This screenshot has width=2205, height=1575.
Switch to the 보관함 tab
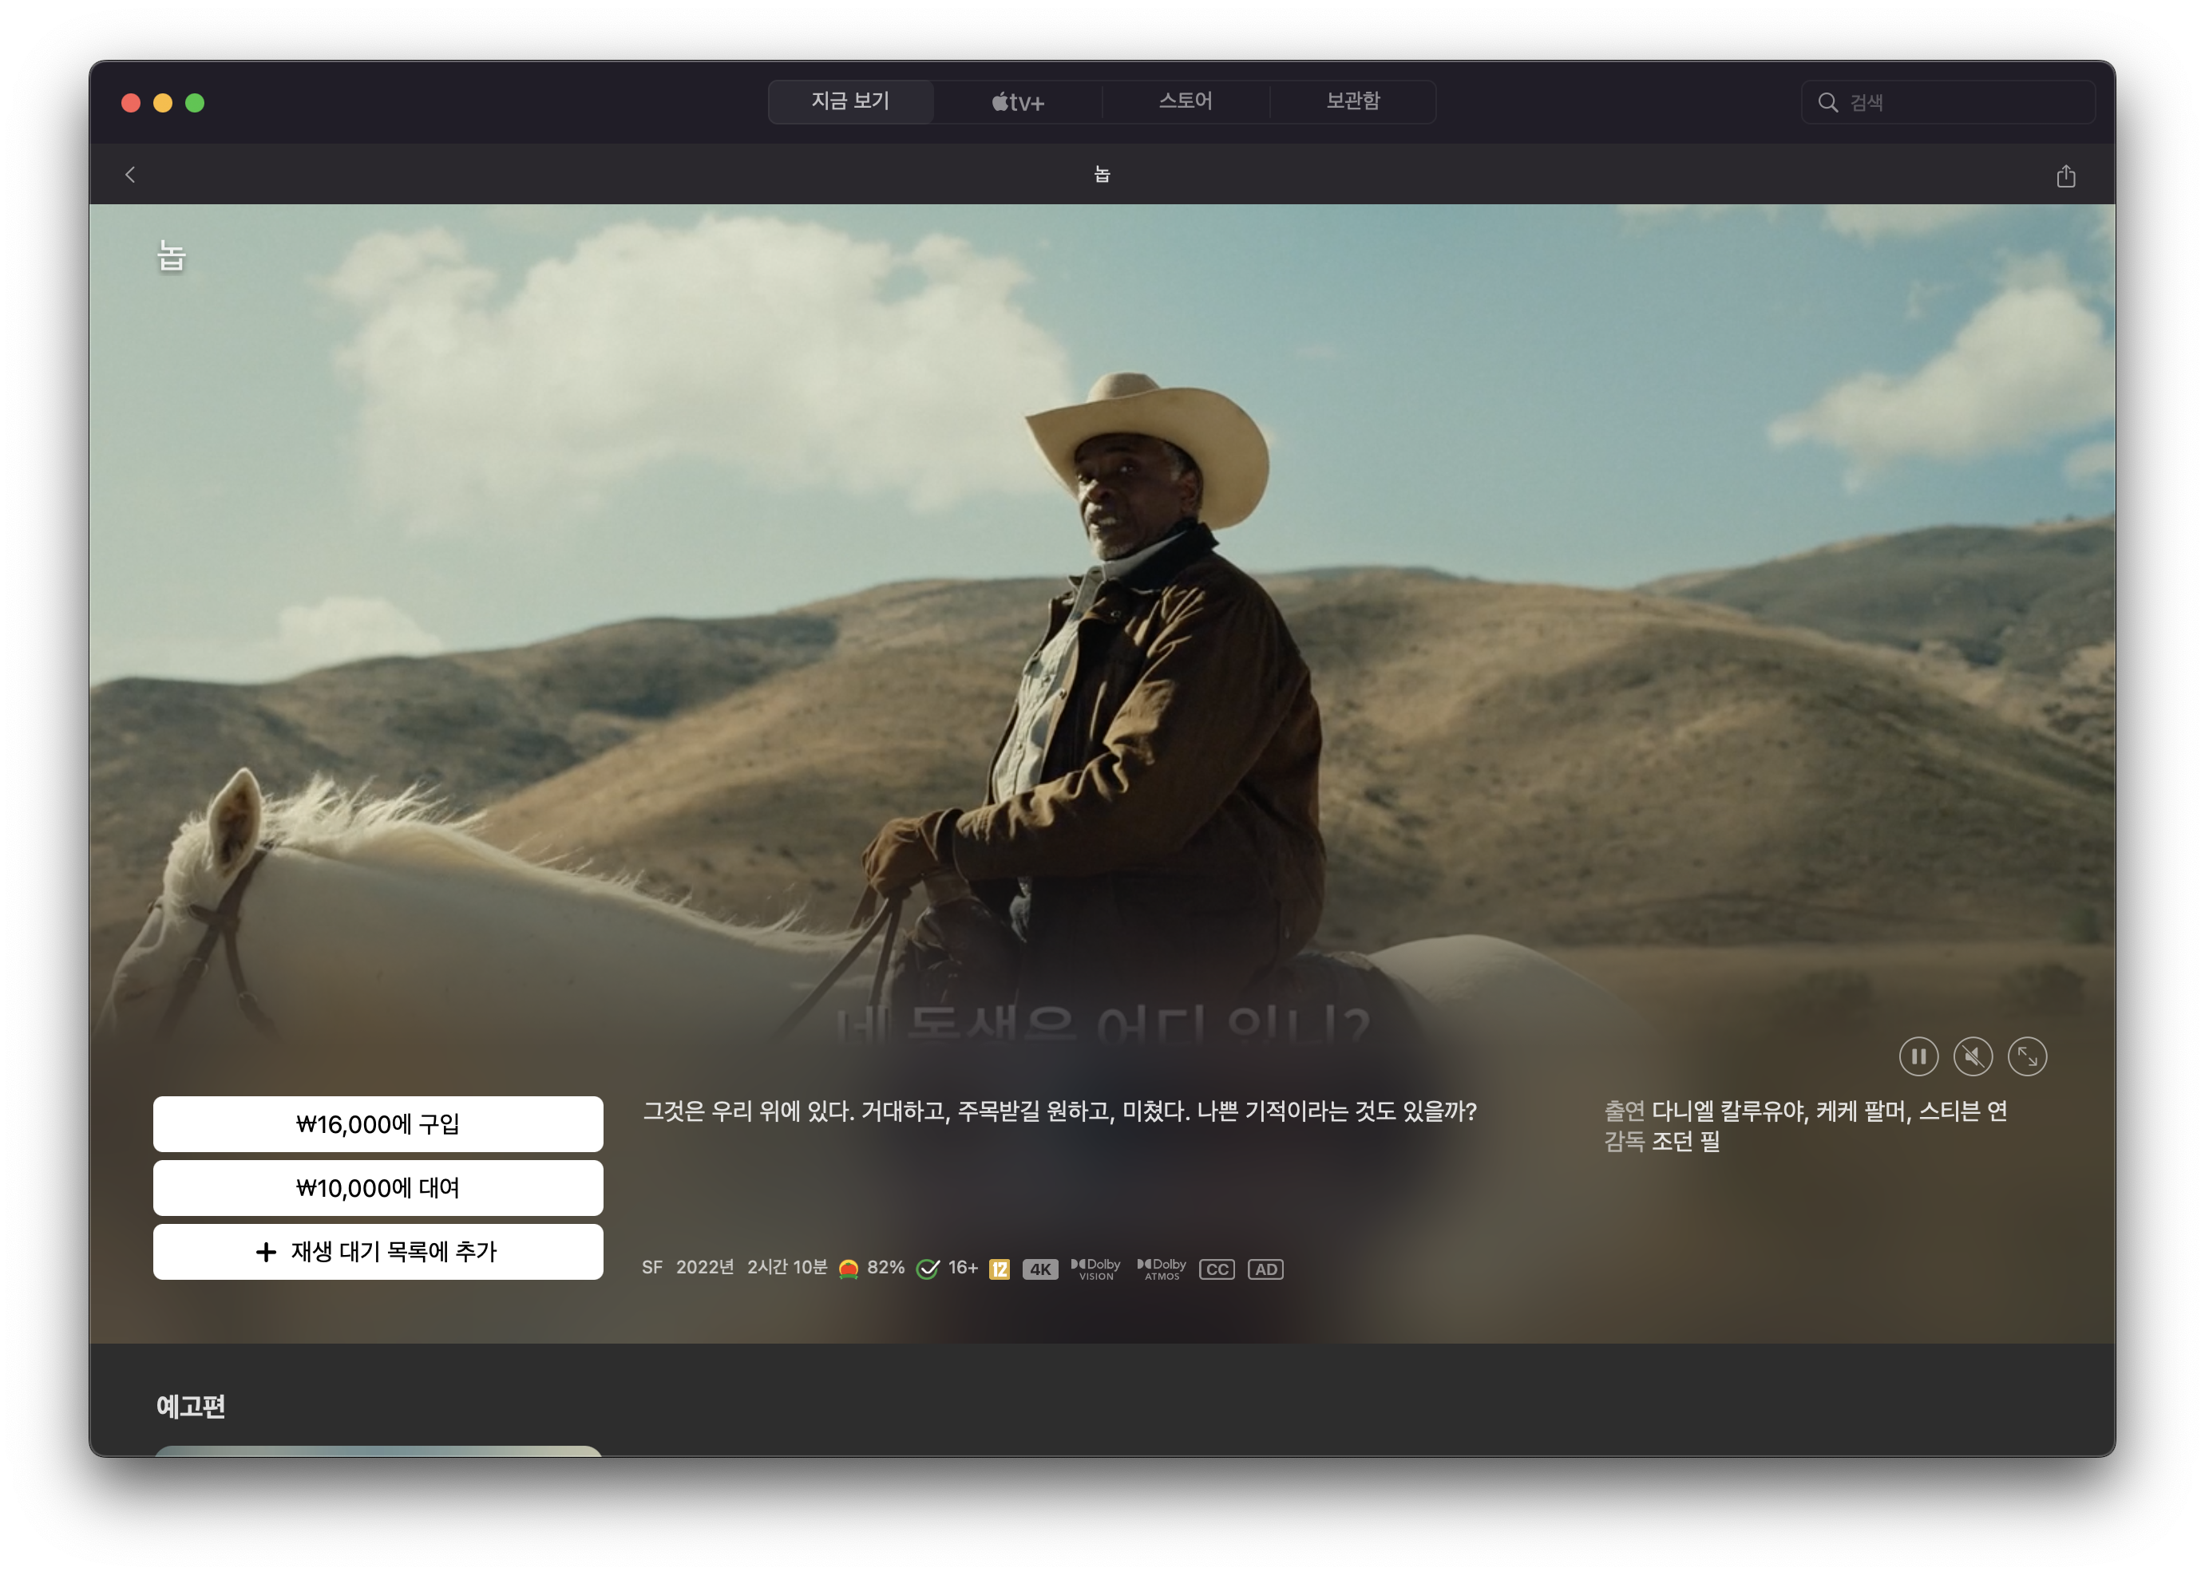[1352, 102]
